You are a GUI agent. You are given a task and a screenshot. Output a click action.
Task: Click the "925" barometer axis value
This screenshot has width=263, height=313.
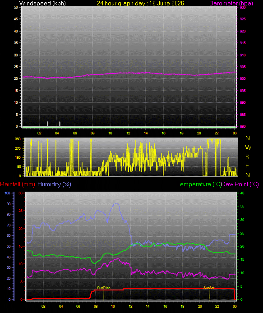click(243, 19)
